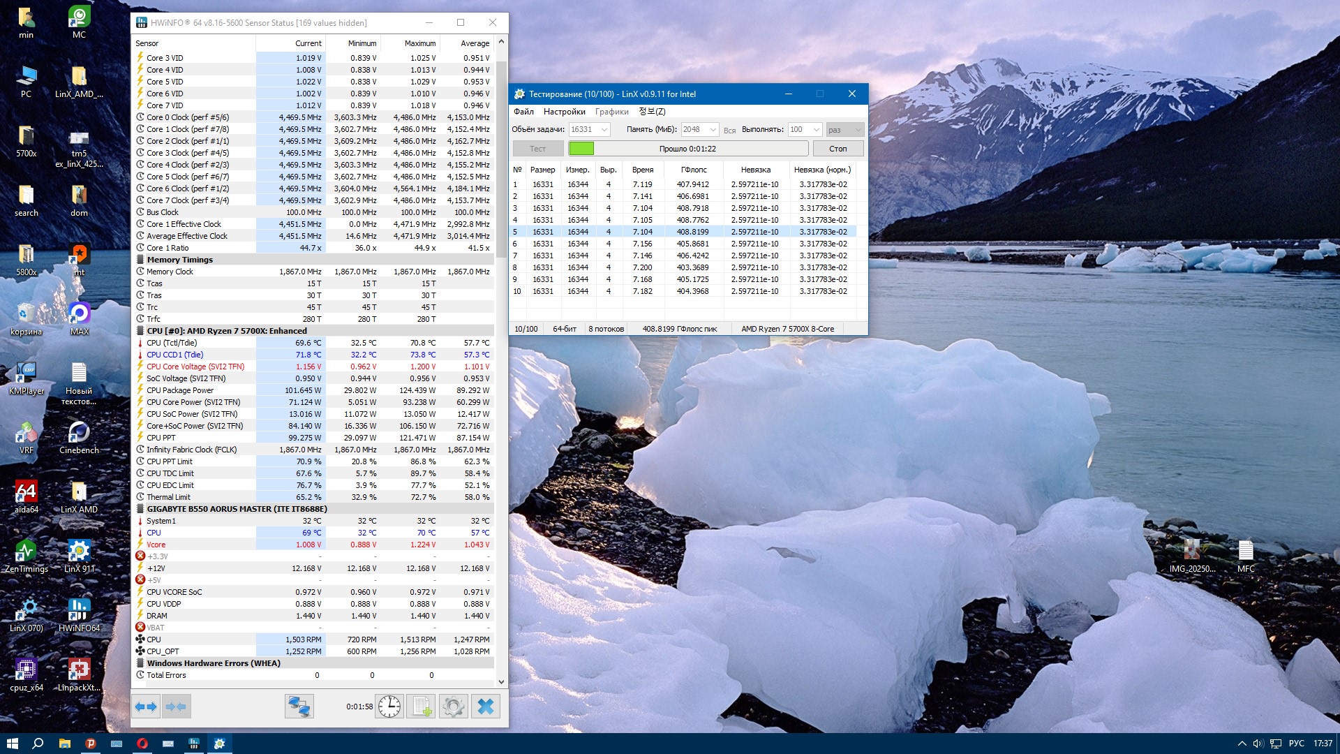Click the LinX test progress bar
Image resolution: width=1340 pixels, height=754 pixels.
coord(687,149)
